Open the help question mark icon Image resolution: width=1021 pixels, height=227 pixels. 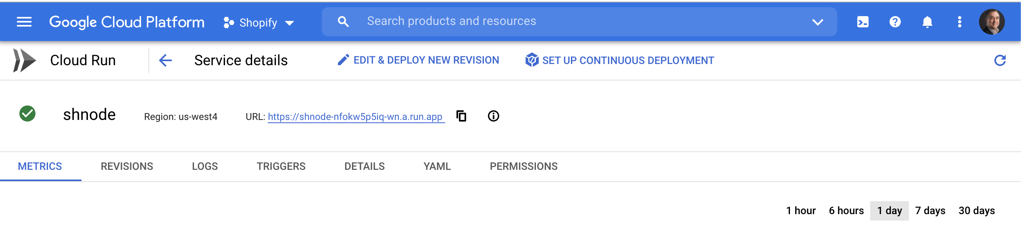point(895,22)
